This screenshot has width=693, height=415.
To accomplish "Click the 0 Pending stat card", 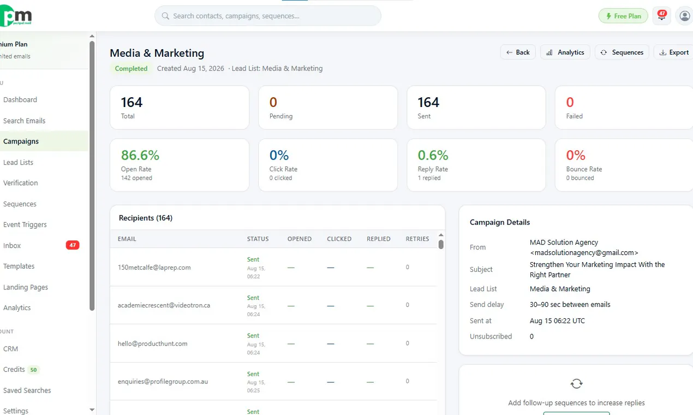I will pos(328,108).
